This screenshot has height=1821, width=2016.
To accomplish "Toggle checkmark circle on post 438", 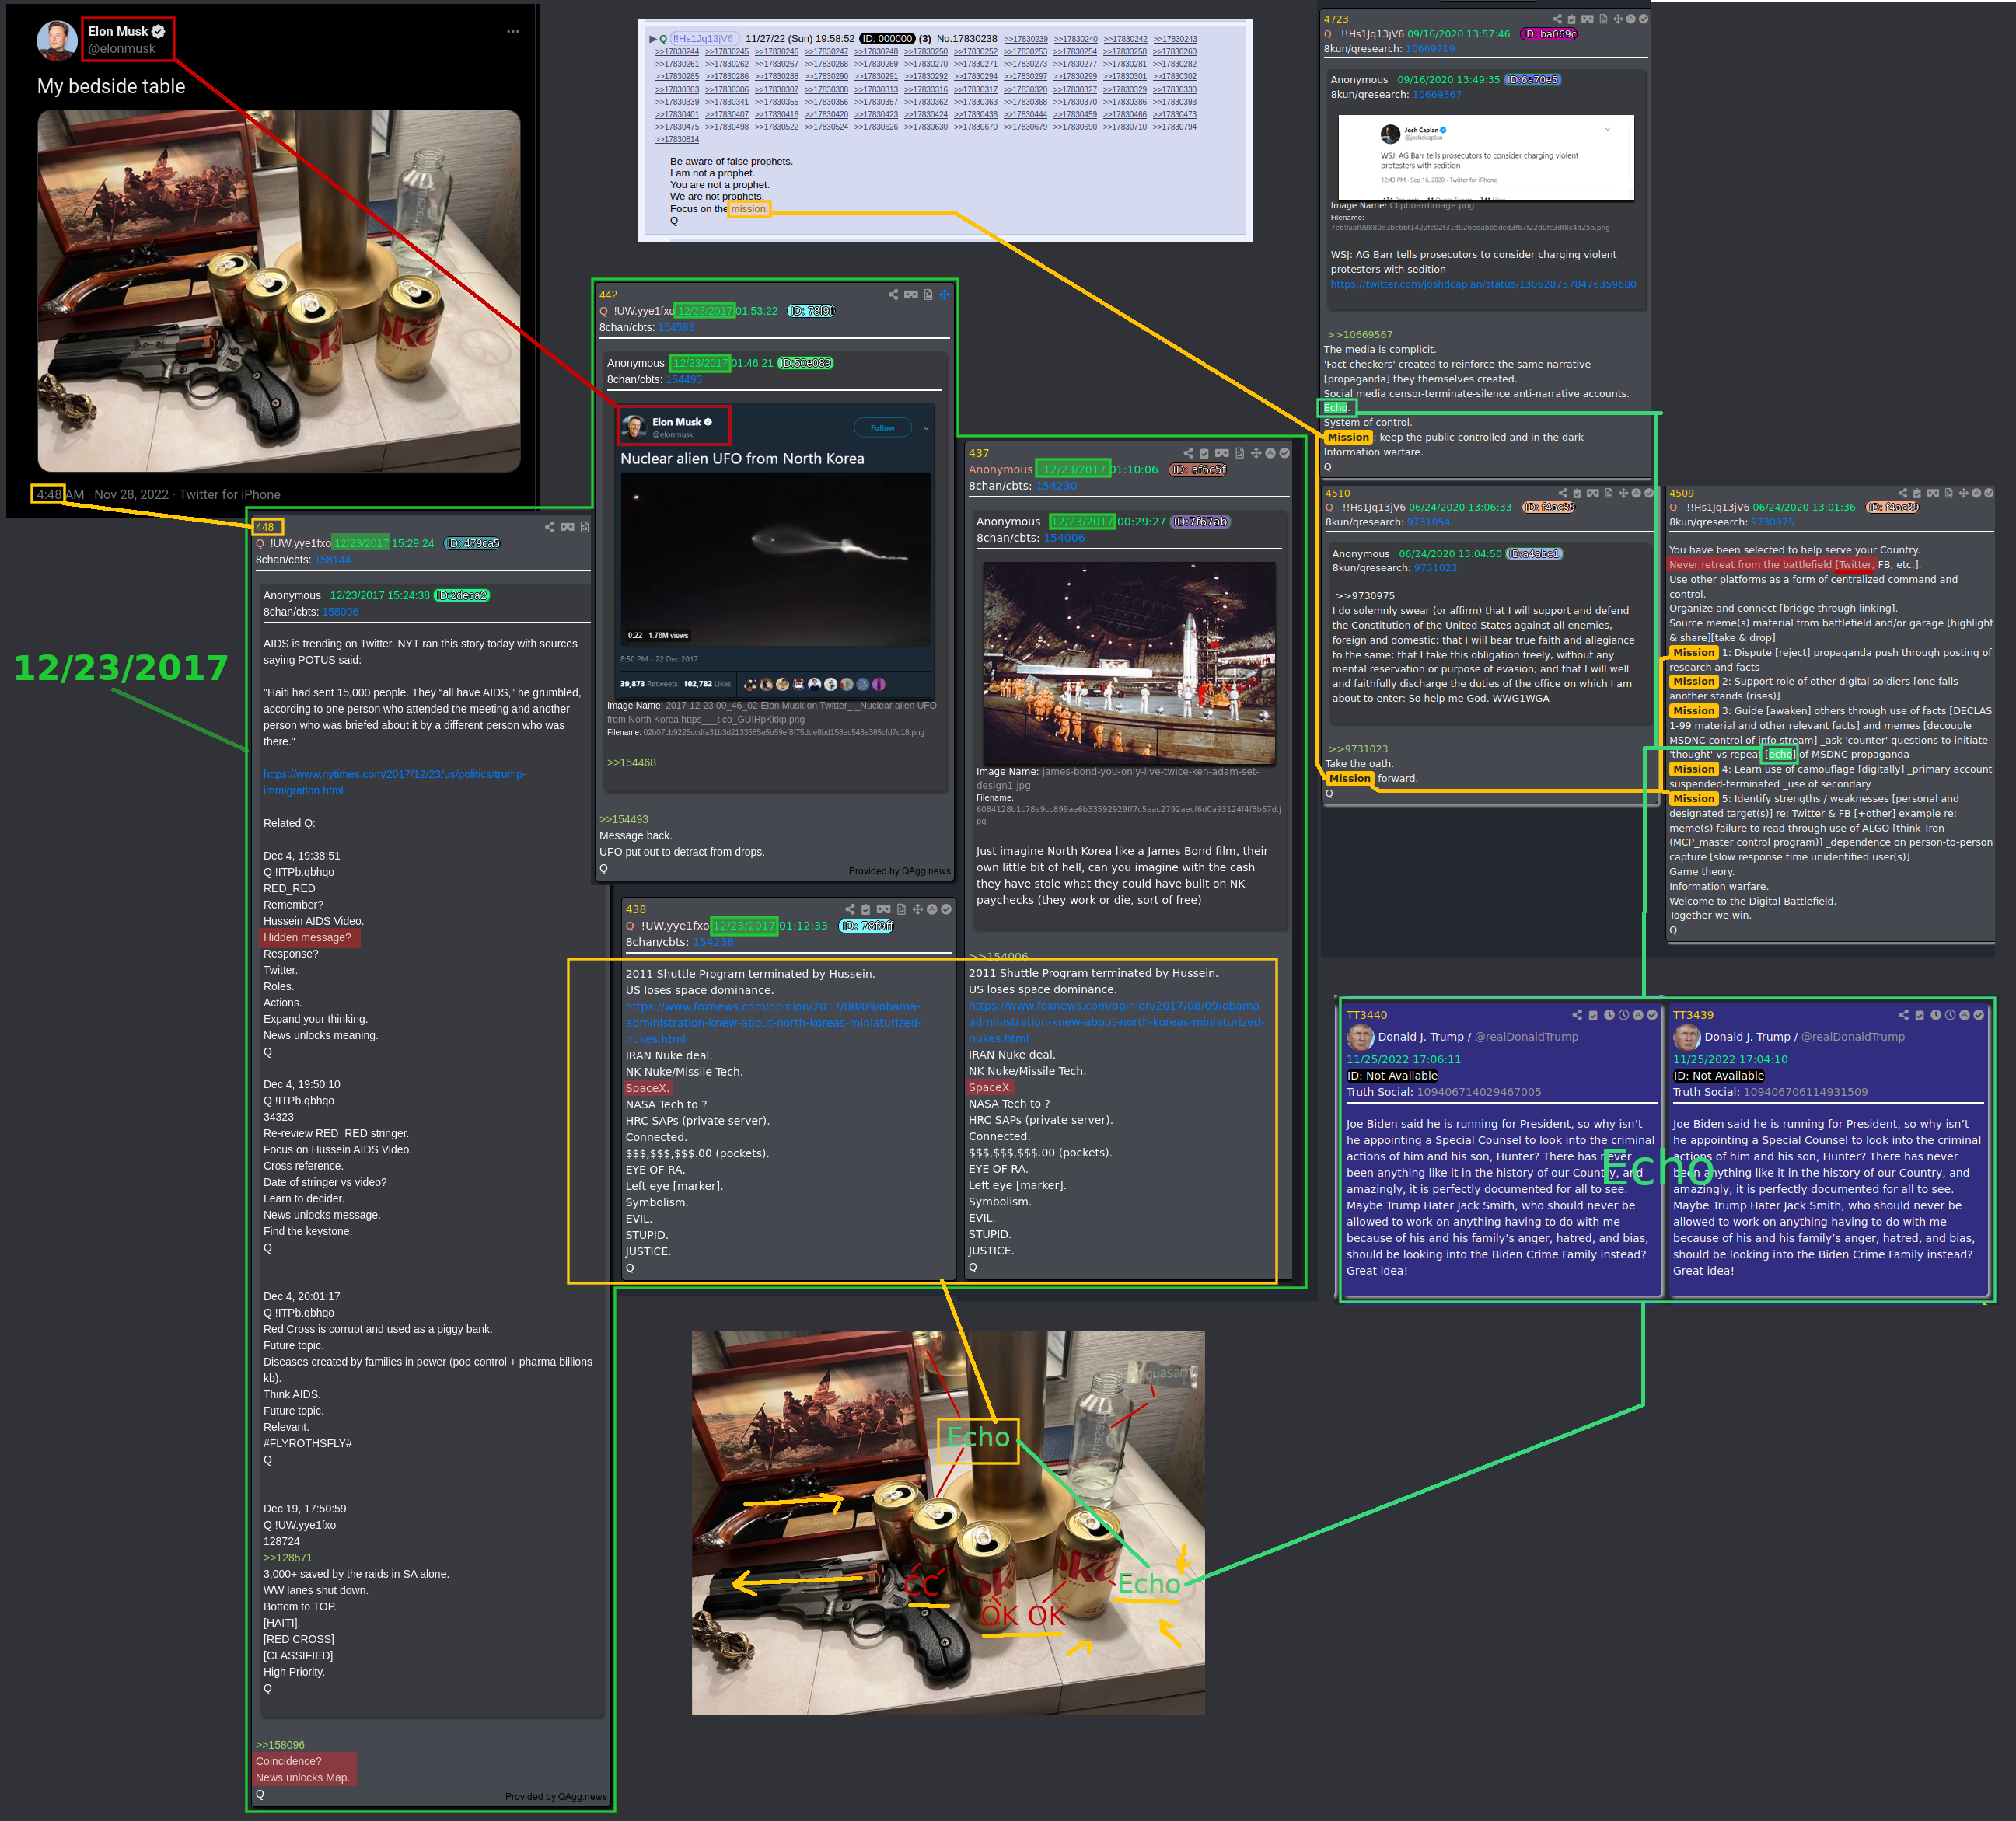I will (946, 909).
